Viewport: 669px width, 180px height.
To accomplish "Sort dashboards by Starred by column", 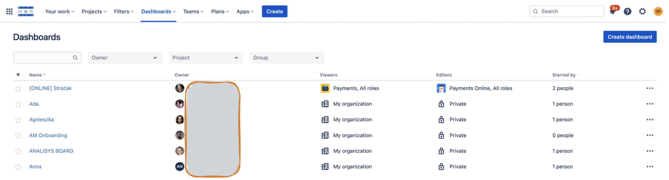I will pyautogui.click(x=564, y=75).
